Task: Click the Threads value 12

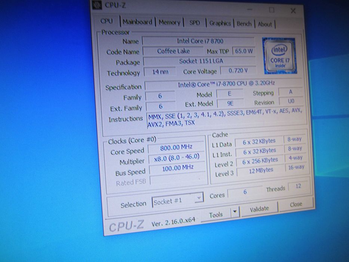Action: tap(298, 186)
